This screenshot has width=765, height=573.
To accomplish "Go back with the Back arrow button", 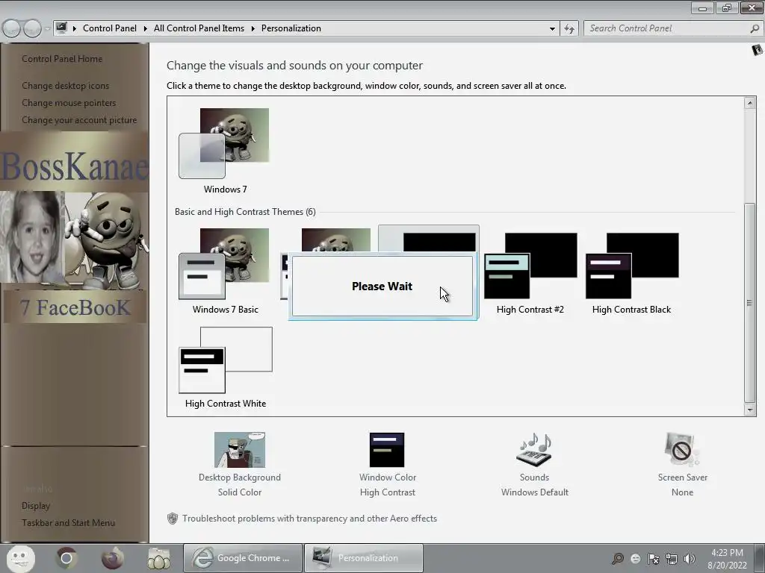I will tap(12, 29).
